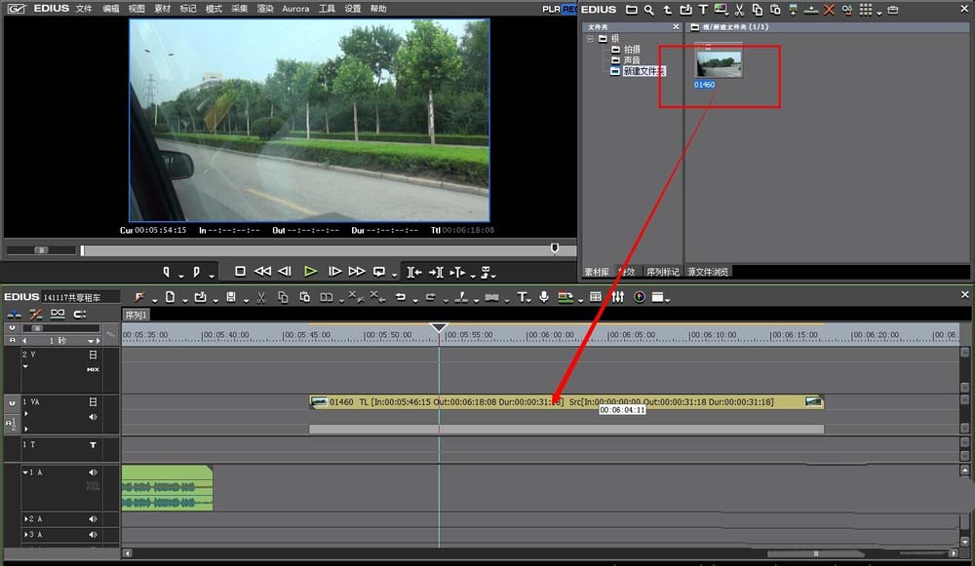Click the fast forward button in player

(356, 271)
